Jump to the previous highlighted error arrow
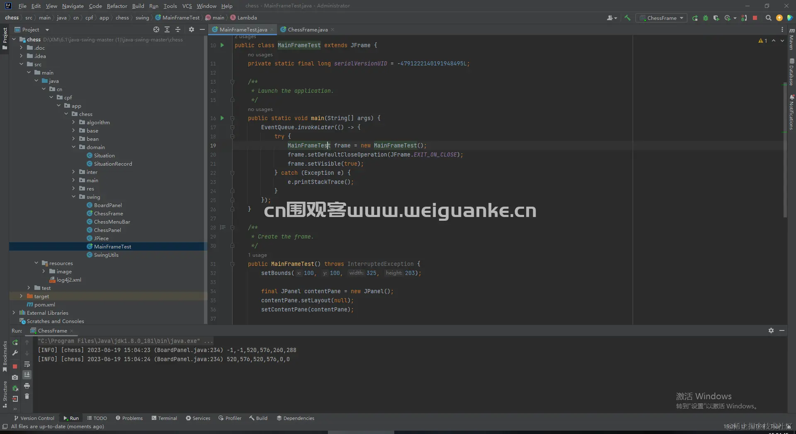This screenshot has height=434, width=796. pos(774,41)
